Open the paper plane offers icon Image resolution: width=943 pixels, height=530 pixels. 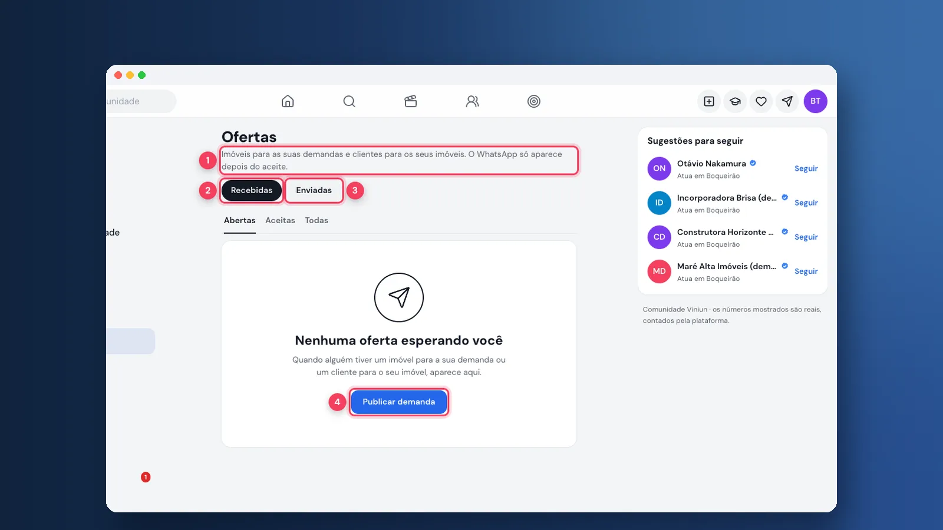(787, 101)
